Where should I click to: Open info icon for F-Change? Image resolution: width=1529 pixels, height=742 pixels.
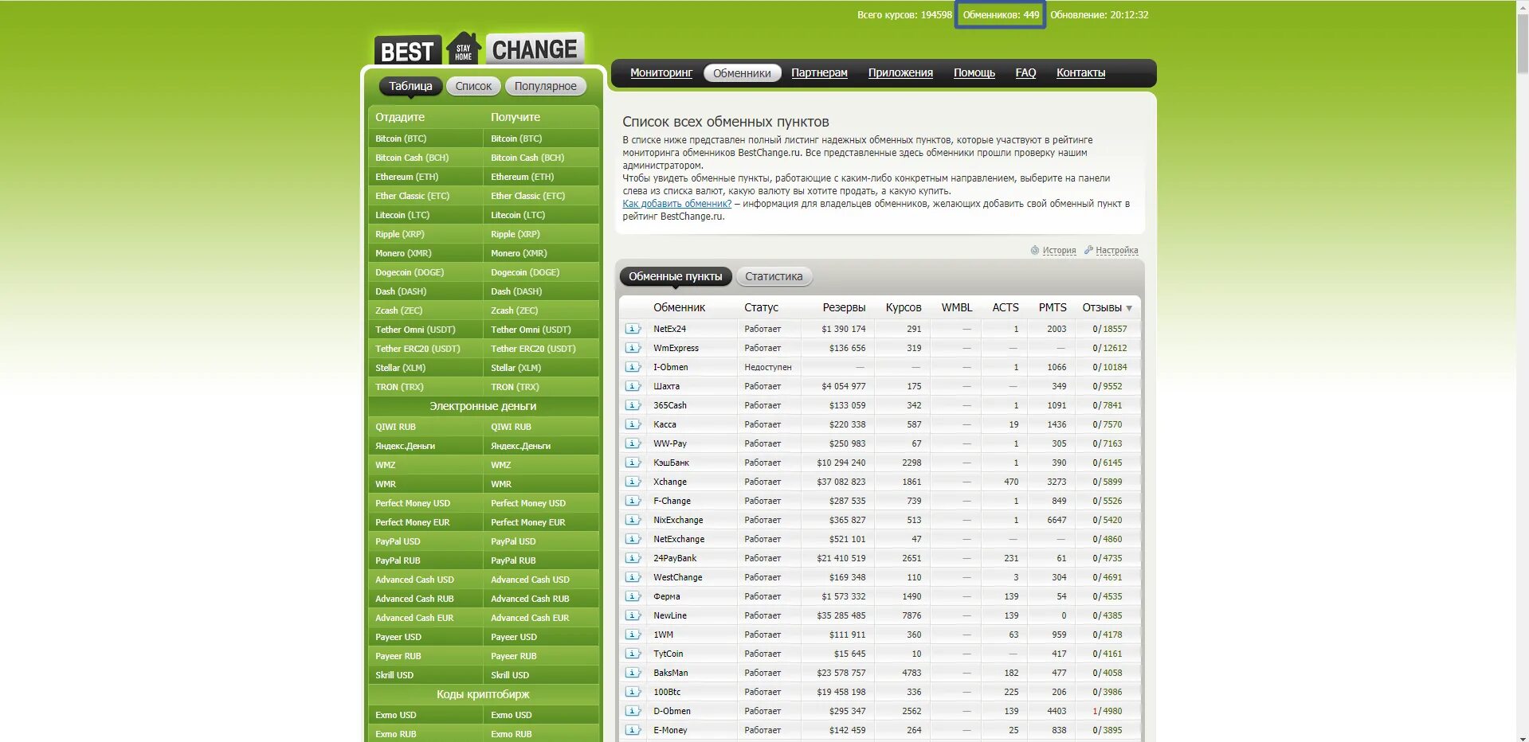tap(633, 501)
